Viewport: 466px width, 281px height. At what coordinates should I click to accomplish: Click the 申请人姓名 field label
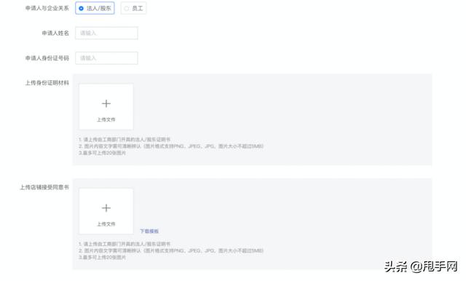(x=55, y=33)
